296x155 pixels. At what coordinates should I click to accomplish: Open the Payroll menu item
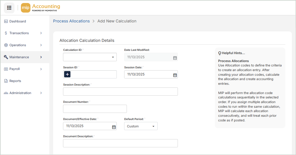click(15, 69)
